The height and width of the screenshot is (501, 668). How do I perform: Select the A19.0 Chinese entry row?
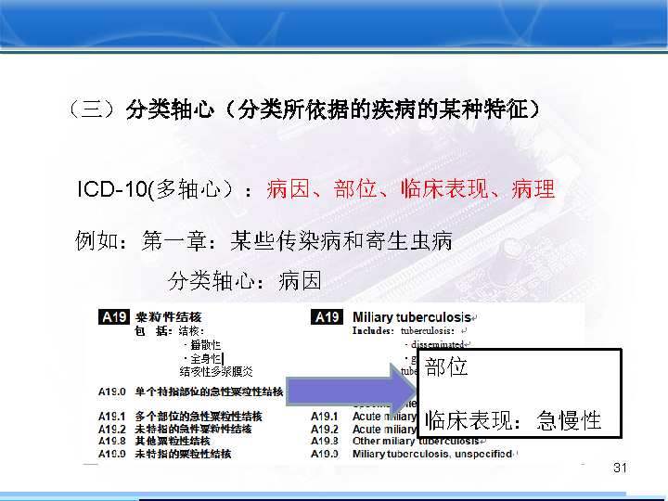(x=191, y=392)
